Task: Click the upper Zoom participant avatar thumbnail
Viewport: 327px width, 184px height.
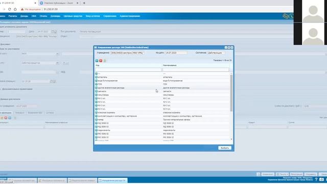Action: pos(313,11)
